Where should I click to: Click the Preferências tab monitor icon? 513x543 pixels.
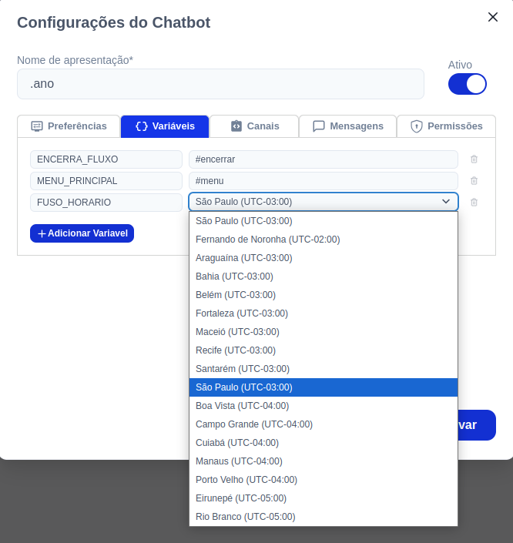[x=37, y=126]
